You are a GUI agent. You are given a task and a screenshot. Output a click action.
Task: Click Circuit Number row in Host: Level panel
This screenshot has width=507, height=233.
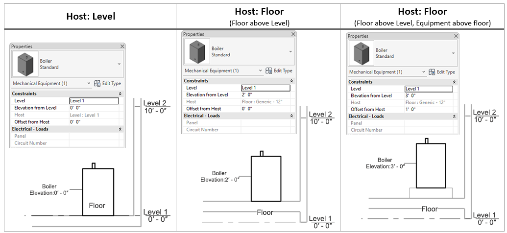coord(67,143)
